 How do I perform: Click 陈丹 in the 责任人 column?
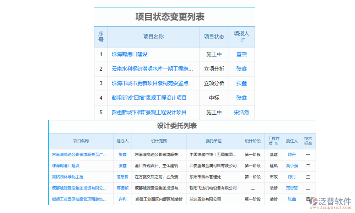click(292, 154)
